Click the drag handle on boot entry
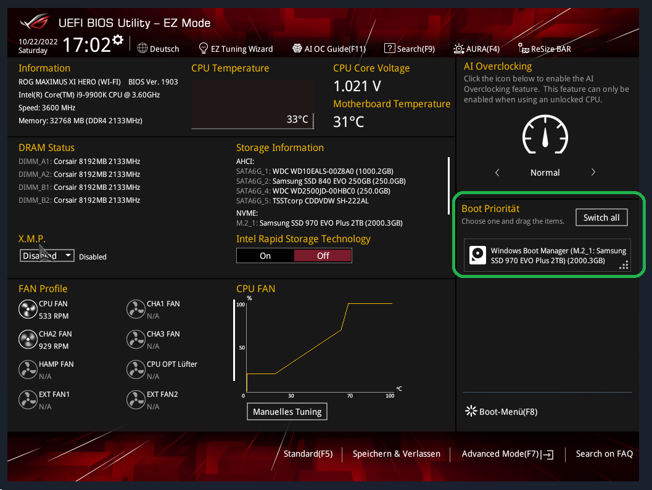Image resolution: width=652 pixels, height=490 pixels. (624, 265)
